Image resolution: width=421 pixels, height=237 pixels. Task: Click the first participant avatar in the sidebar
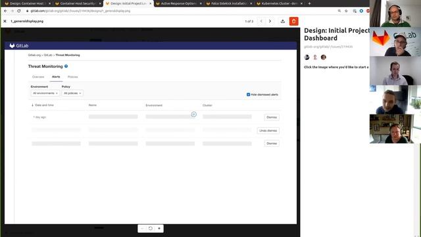[307, 57]
